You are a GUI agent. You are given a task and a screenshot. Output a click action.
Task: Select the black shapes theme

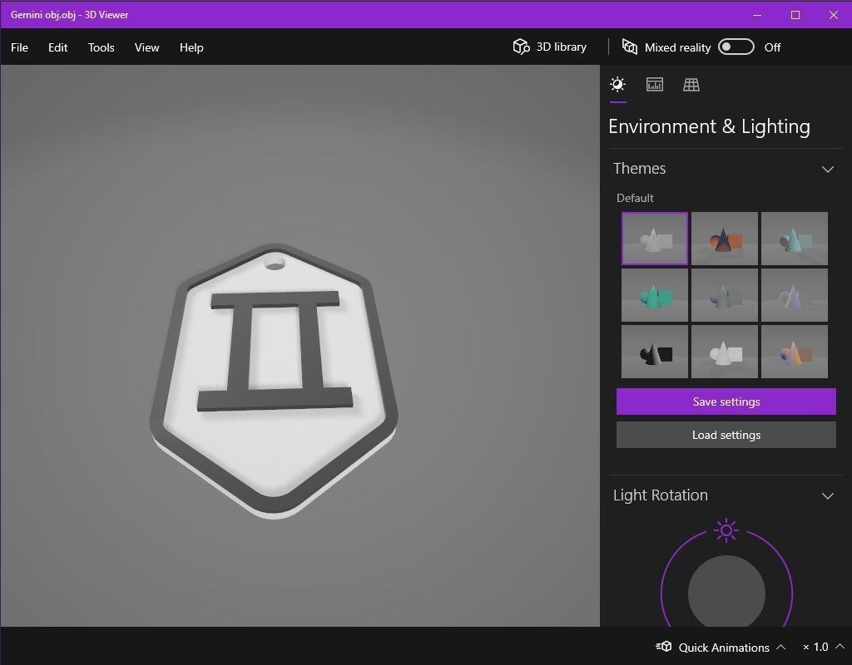[654, 352]
